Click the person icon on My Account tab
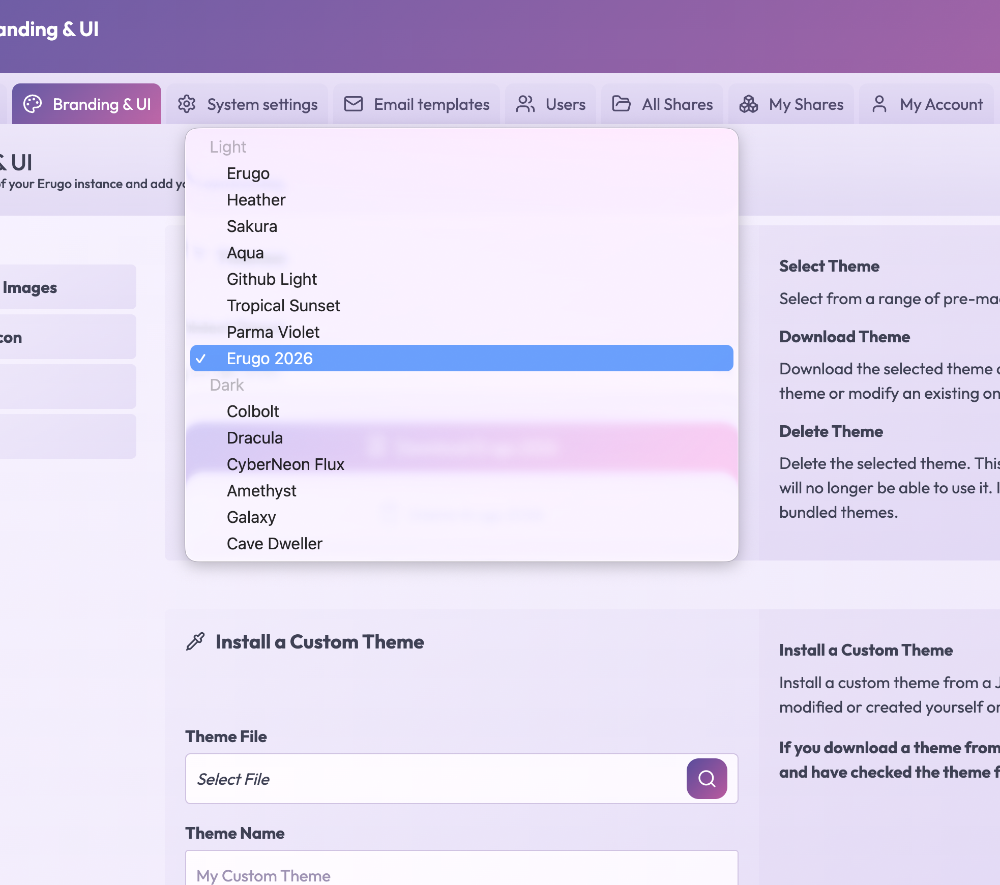The image size is (1000, 885). coord(879,104)
